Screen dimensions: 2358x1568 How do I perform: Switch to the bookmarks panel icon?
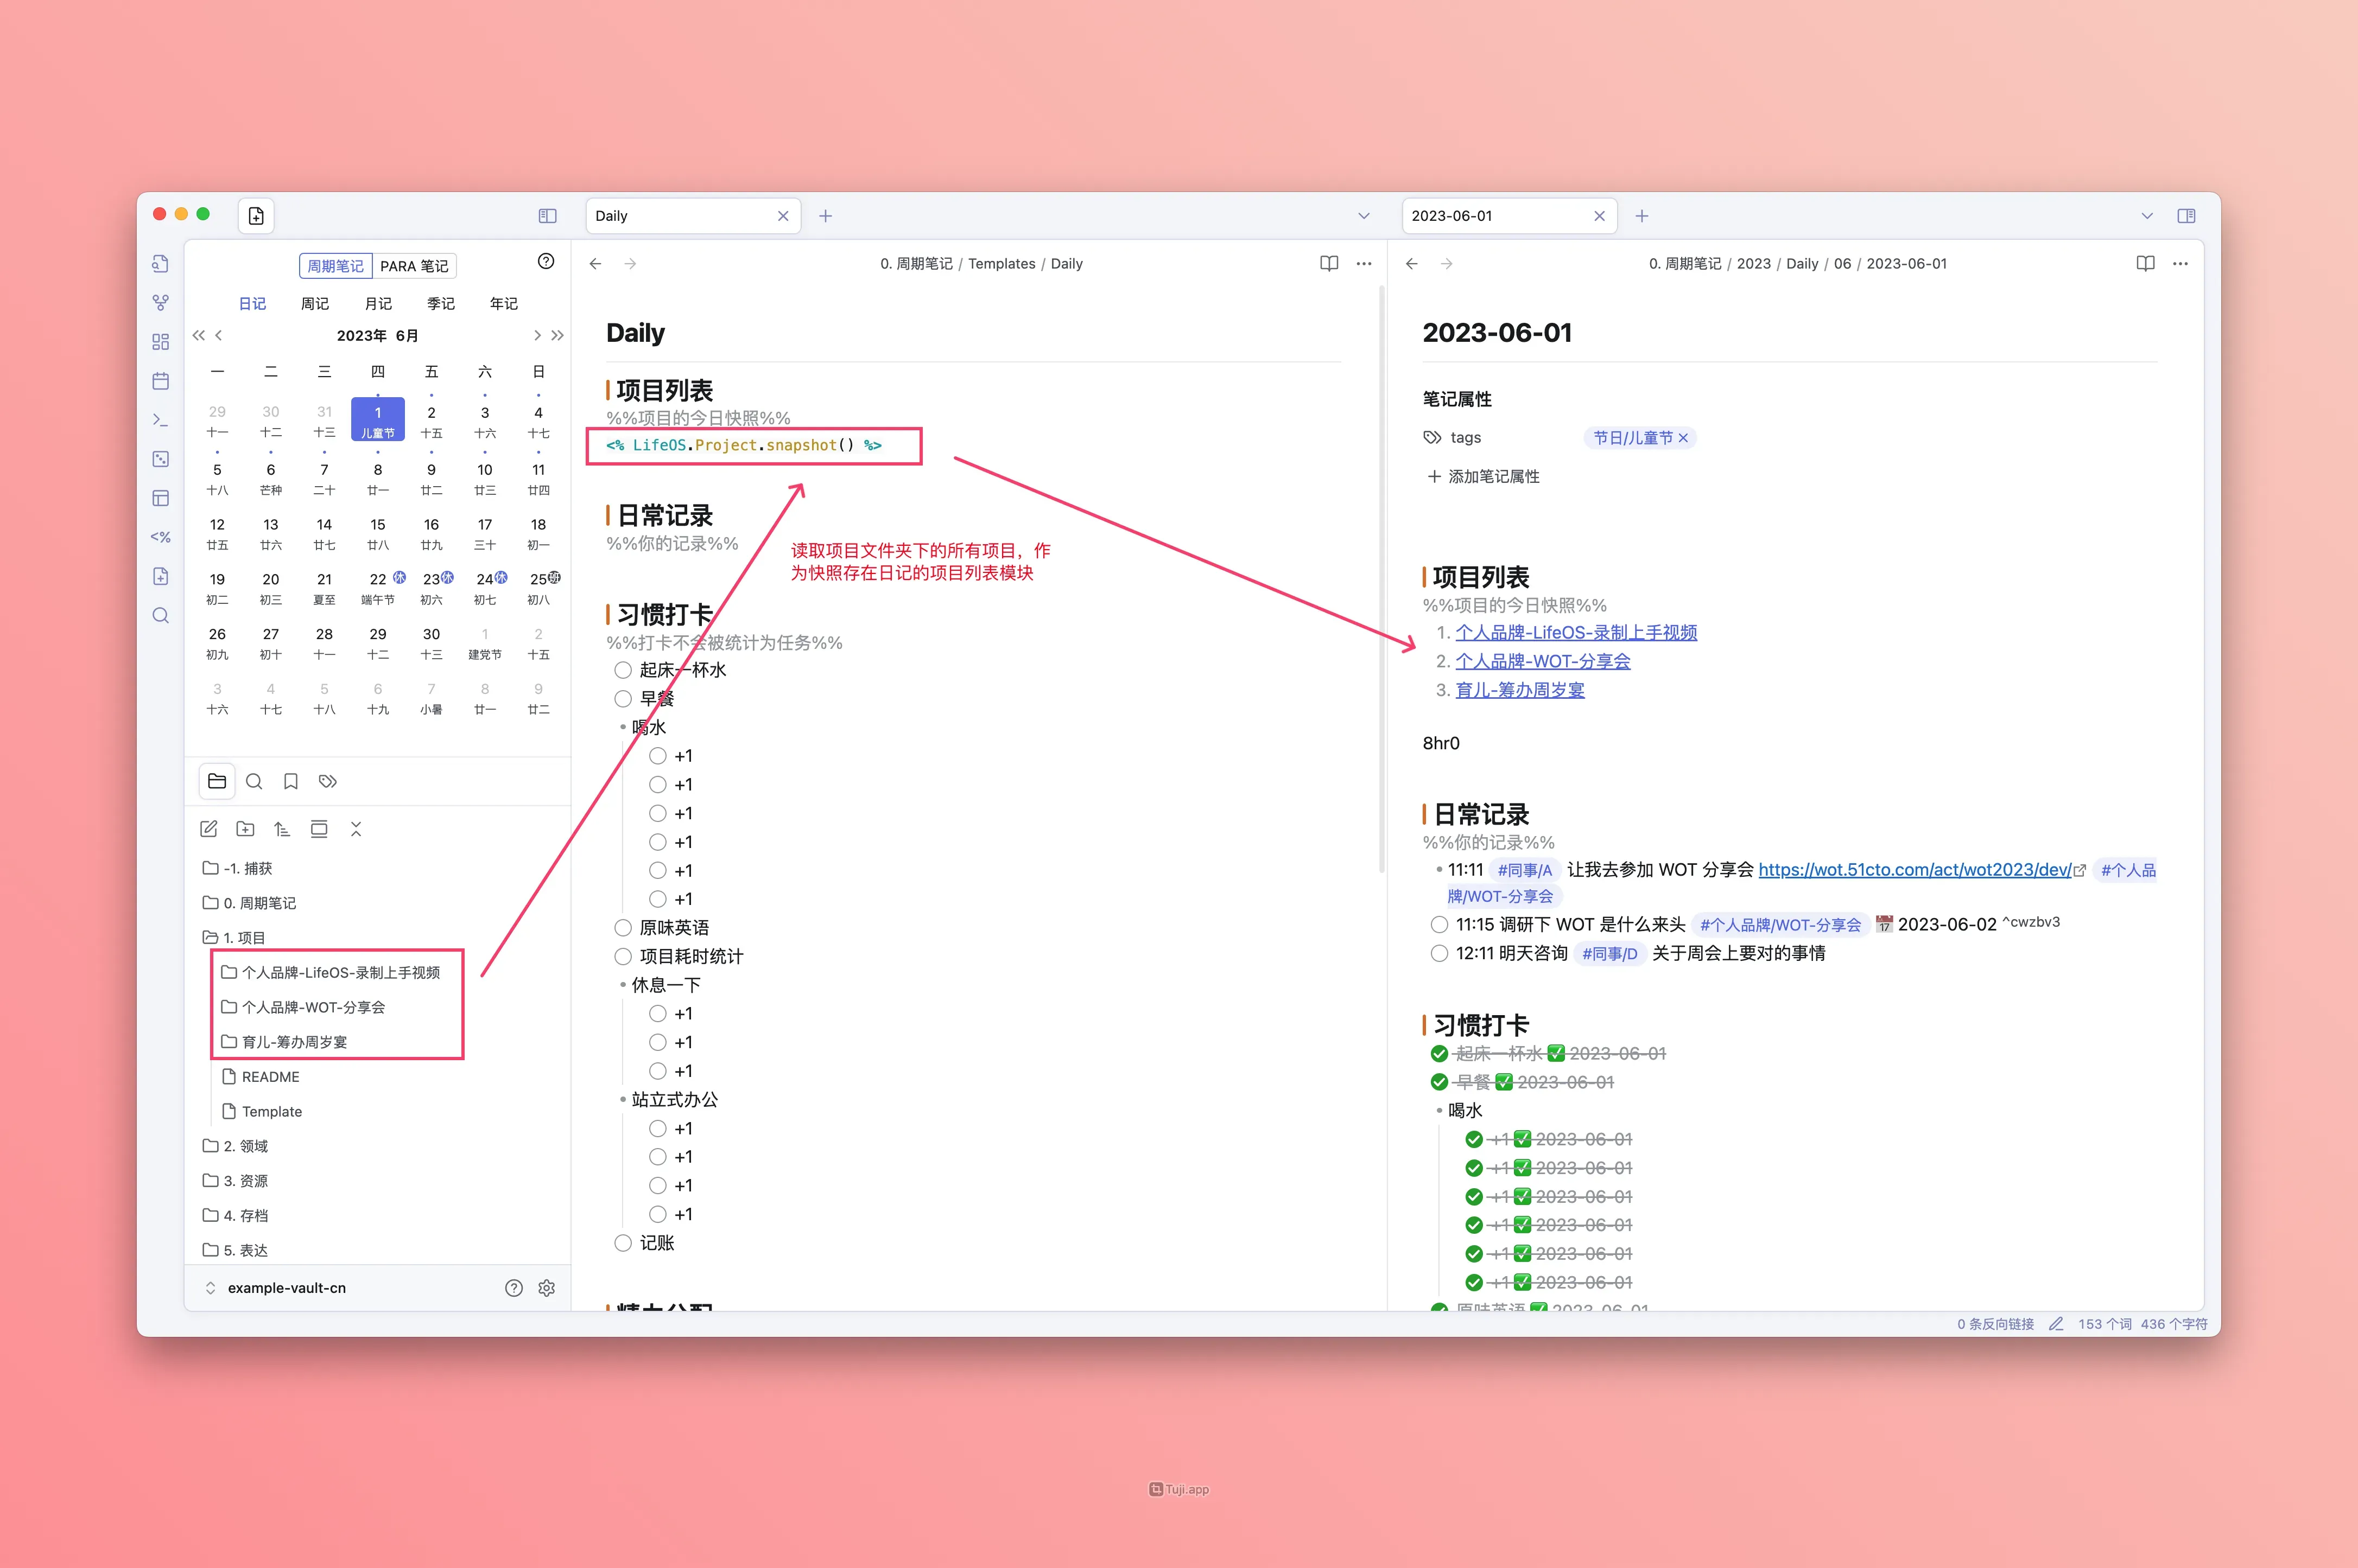[290, 781]
